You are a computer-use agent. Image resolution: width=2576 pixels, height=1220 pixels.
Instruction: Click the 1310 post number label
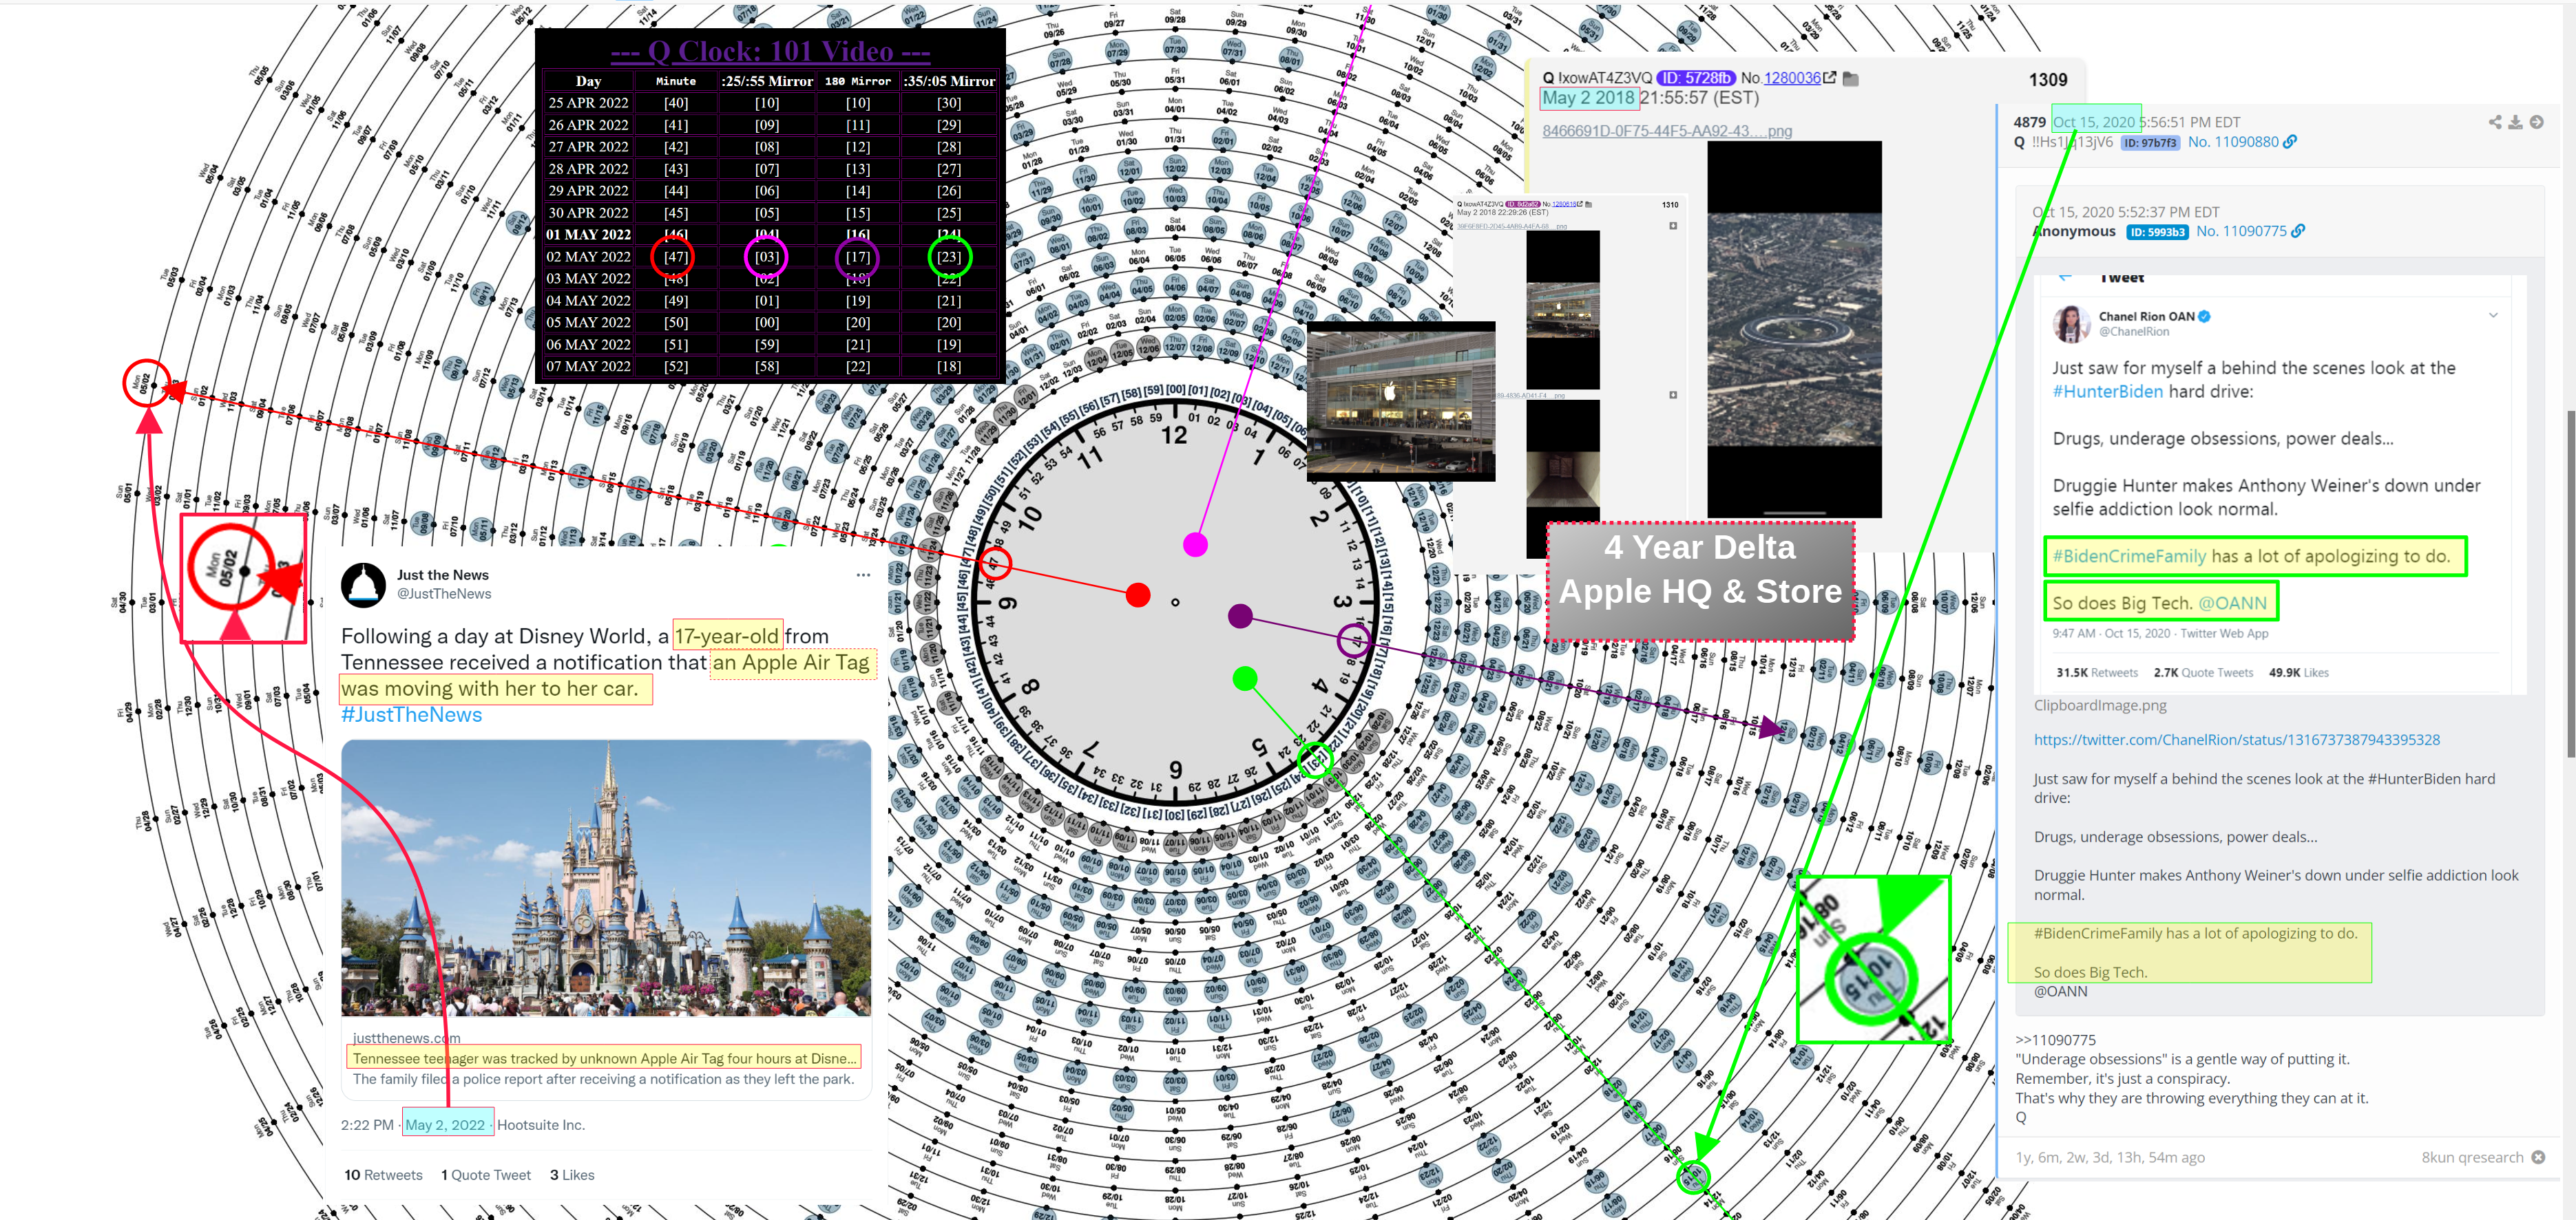(1670, 204)
